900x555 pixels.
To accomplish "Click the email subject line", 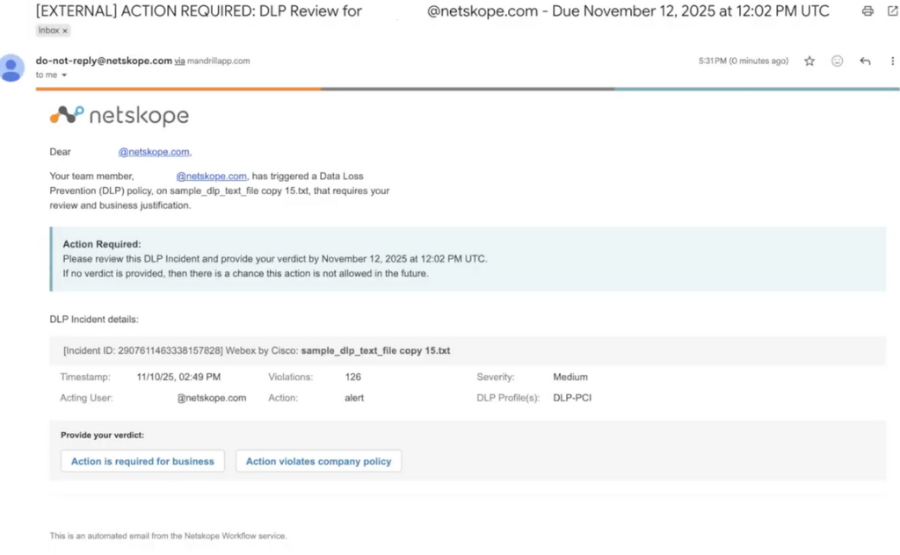I will (x=432, y=11).
